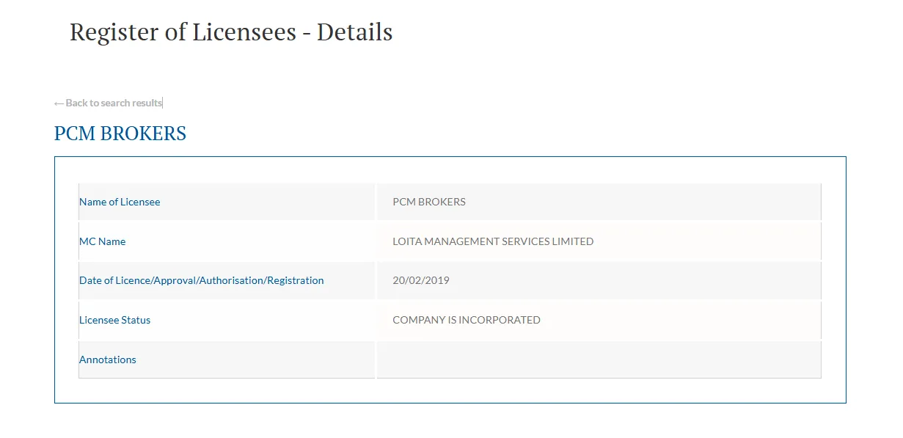
Task: Click the PCM BROKERS value cell
Action: click(x=429, y=202)
